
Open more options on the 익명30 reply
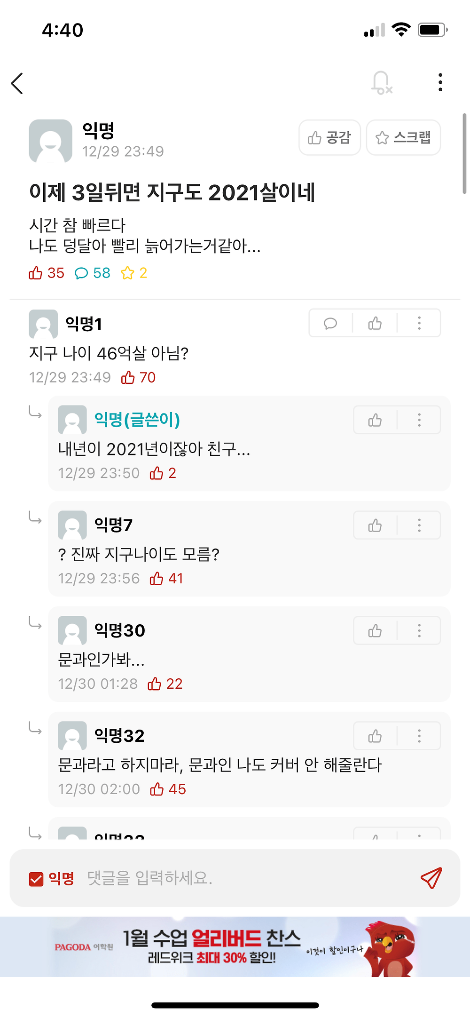tap(419, 631)
